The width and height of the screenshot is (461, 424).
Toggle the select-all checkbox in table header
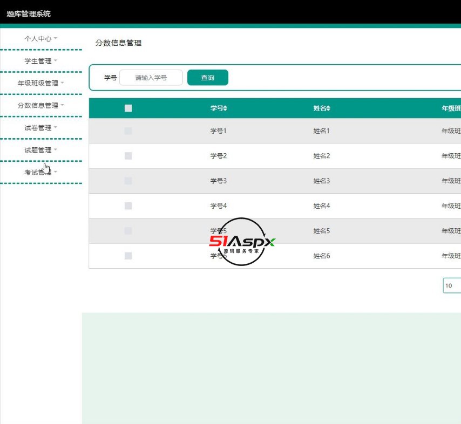[128, 108]
